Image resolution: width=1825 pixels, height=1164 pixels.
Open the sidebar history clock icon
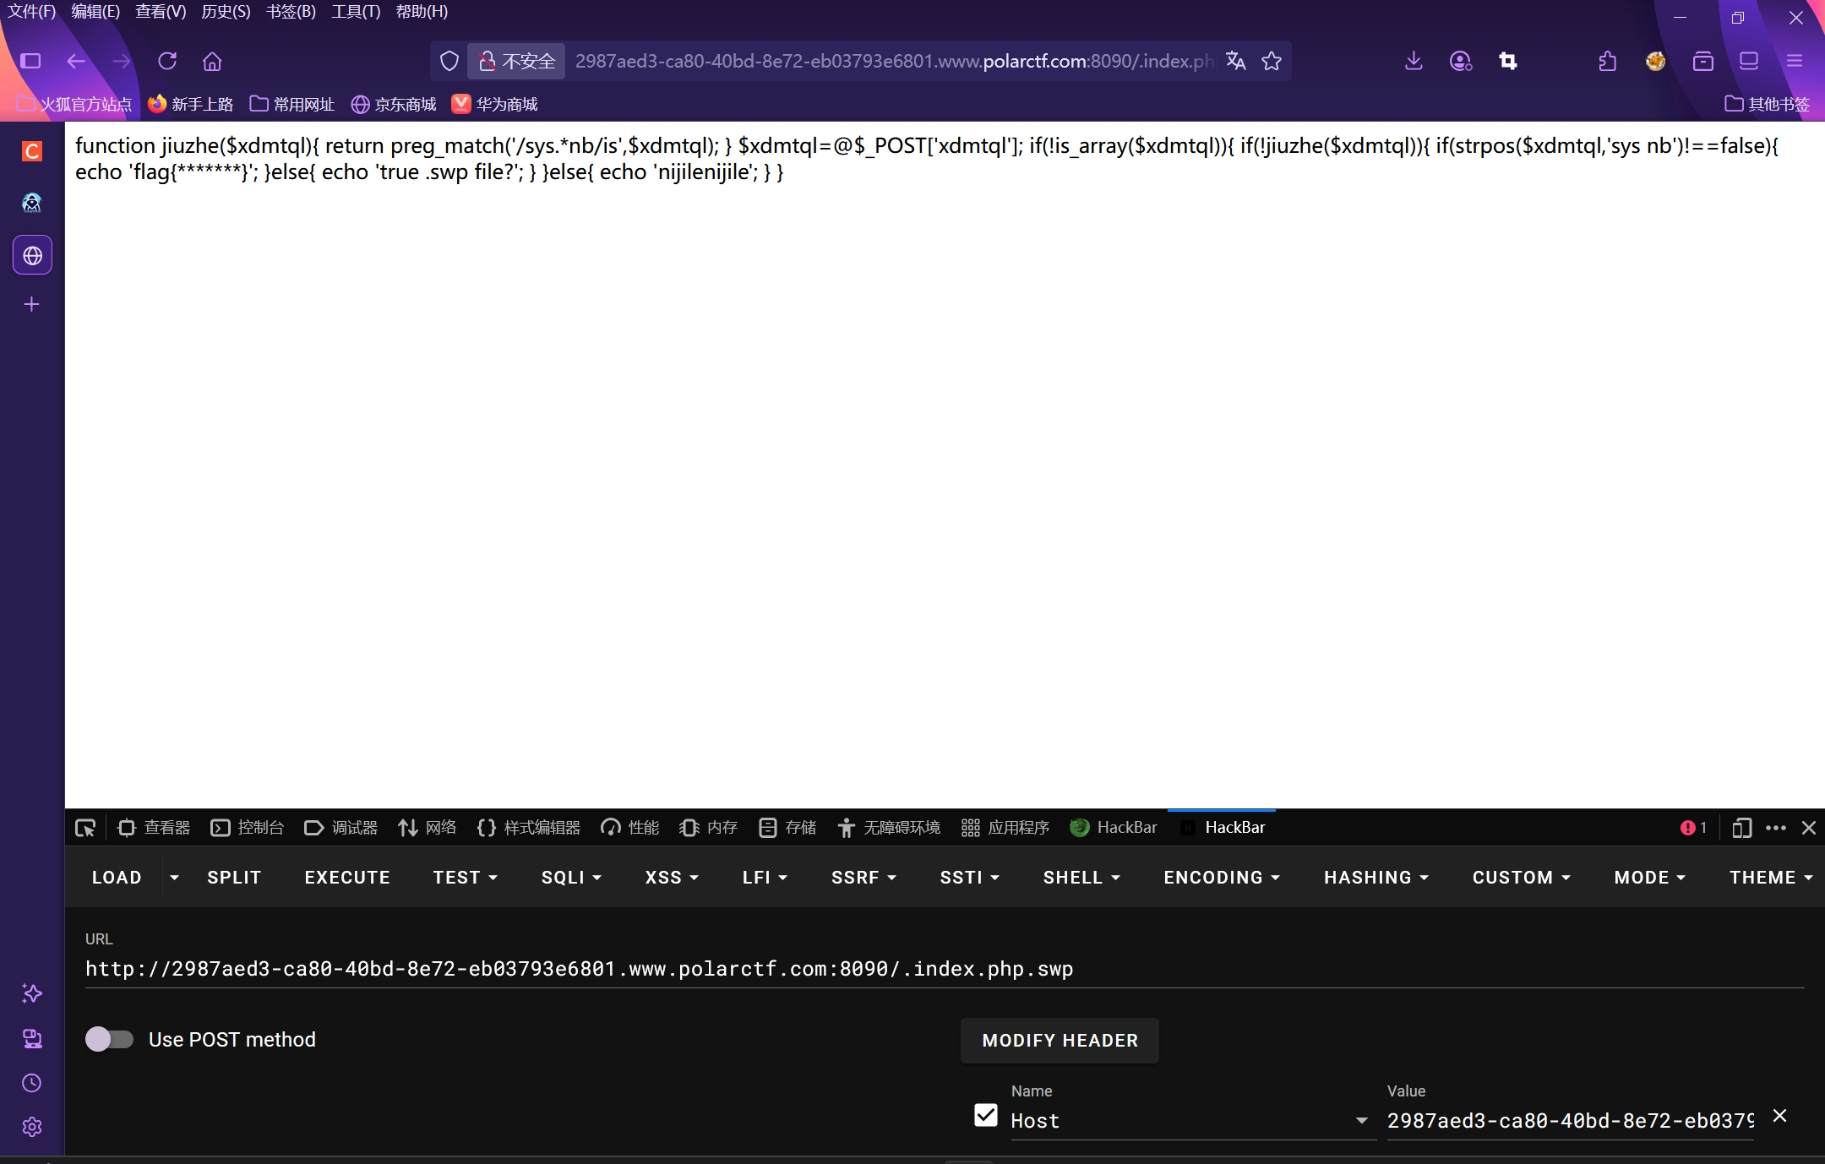pyautogui.click(x=32, y=1083)
